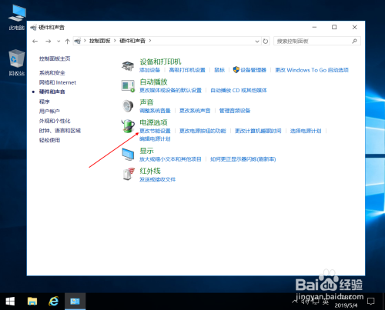Click 发送或接收文件 under 红外线
Screen dimensions: 385x310
pyautogui.click(x=158, y=179)
